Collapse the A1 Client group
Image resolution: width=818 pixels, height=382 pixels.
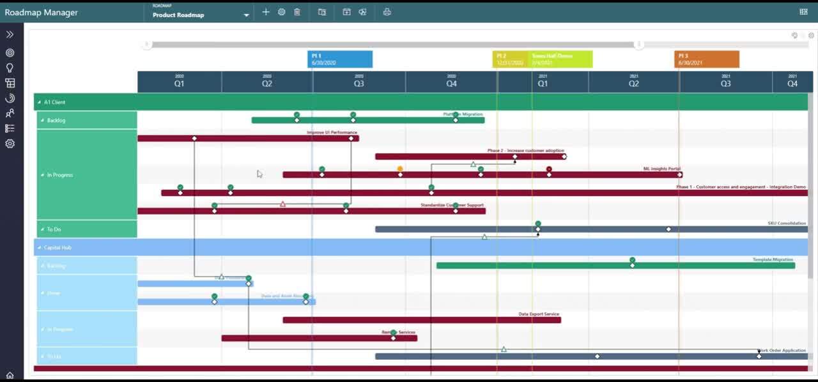(x=38, y=102)
